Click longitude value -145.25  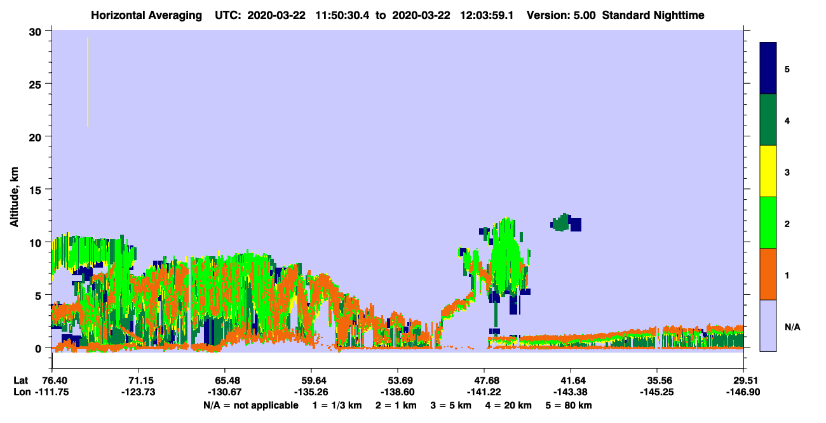click(x=656, y=392)
